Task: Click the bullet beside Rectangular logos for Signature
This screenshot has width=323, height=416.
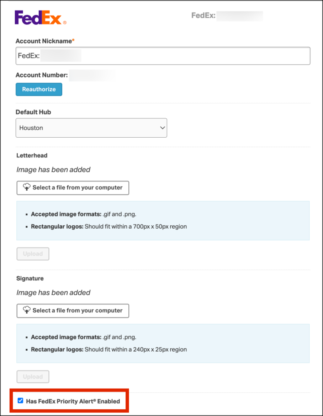Action: pos(26,349)
